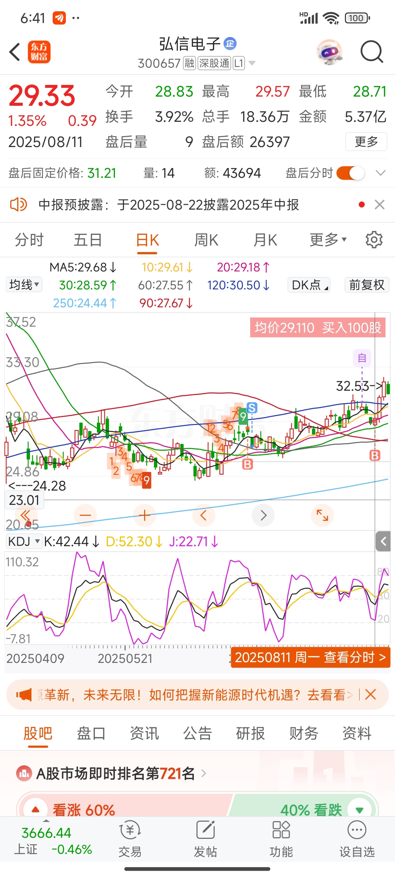The width and height of the screenshot is (395, 878).
Task: Tap 20250811 周一 查看分时 button
Action: pos(311,657)
